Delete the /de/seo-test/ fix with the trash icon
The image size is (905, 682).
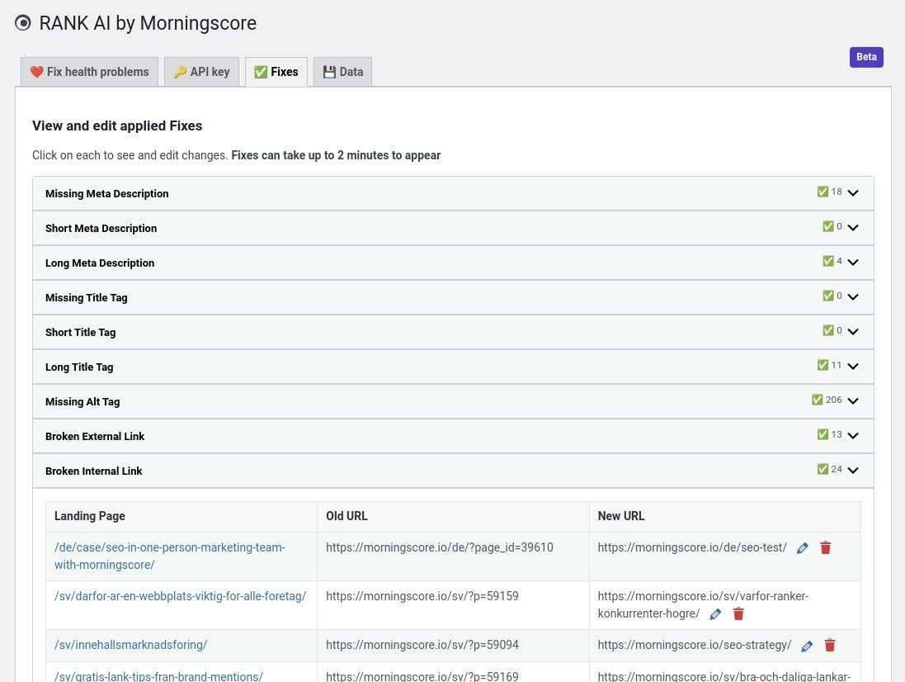825,548
